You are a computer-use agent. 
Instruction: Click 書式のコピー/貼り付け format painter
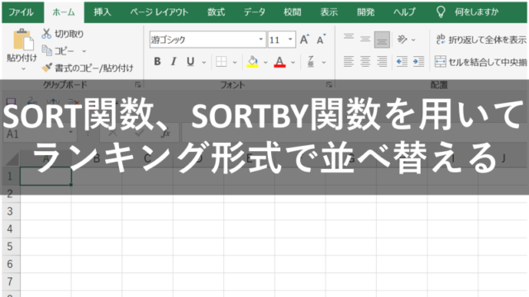coord(93,68)
